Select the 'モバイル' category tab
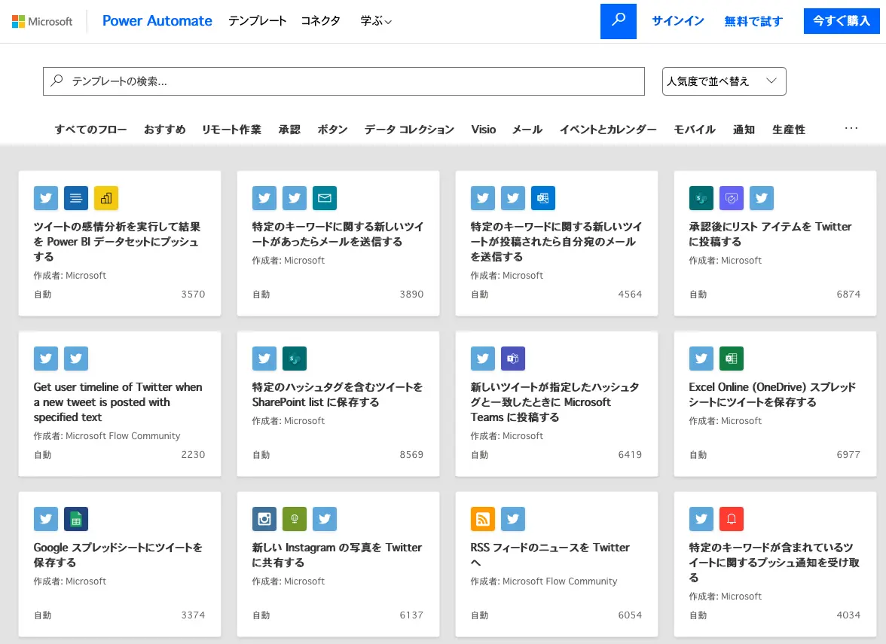The width and height of the screenshot is (886, 644). [695, 130]
